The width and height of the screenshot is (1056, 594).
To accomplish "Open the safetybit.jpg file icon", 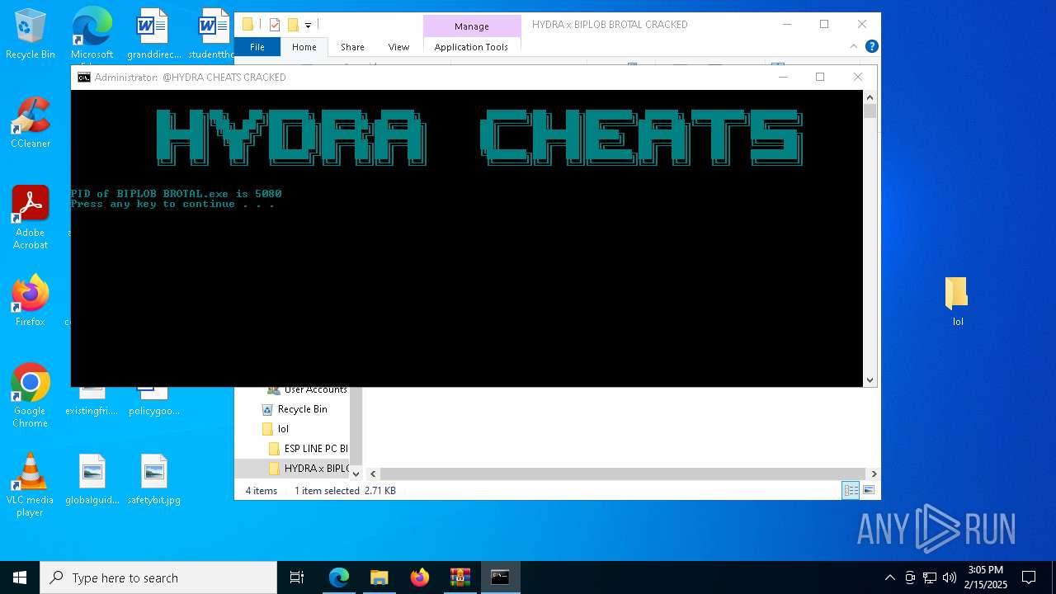I will 153,479.
